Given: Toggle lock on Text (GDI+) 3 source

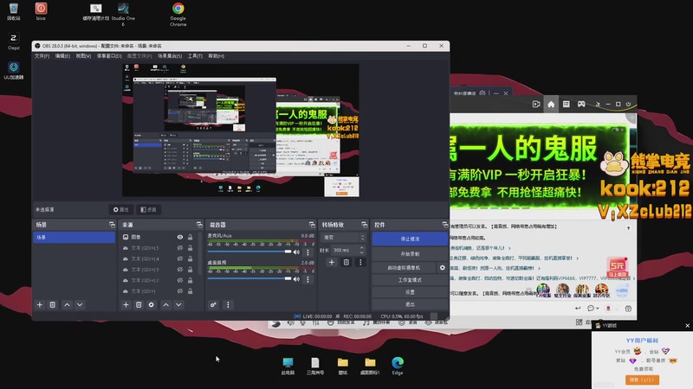Looking at the screenshot, I should [x=190, y=270].
